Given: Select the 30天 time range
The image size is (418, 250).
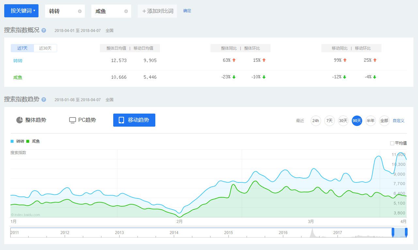Looking at the screenshot, I should click(x=343, y=121).
